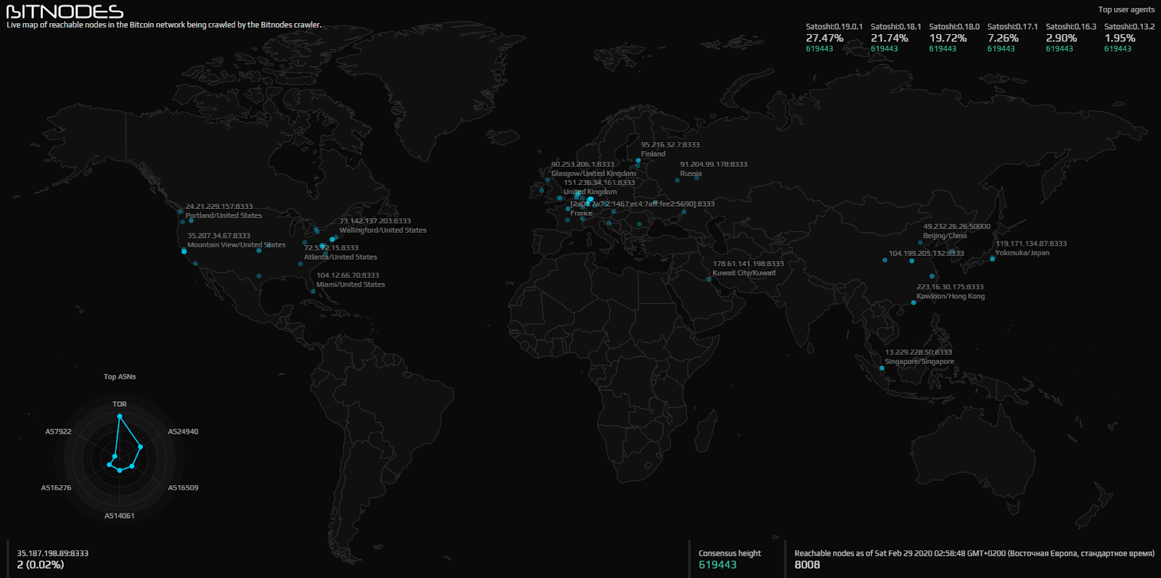1161x578 pixels.
Task: Click the 35.187.198.89:8333 address at bottom left
Action: pos(53,553)
